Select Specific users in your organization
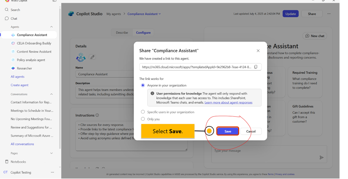Image resolution: width=348 pixels, height=179 pixels. coord(143,112)
